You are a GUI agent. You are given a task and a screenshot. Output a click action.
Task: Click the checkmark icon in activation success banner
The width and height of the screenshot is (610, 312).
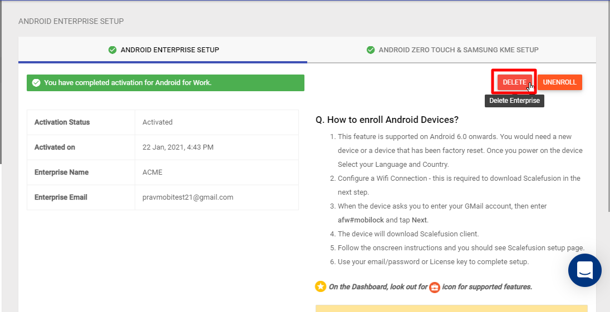pyautogui.click(x=36, y=83)
